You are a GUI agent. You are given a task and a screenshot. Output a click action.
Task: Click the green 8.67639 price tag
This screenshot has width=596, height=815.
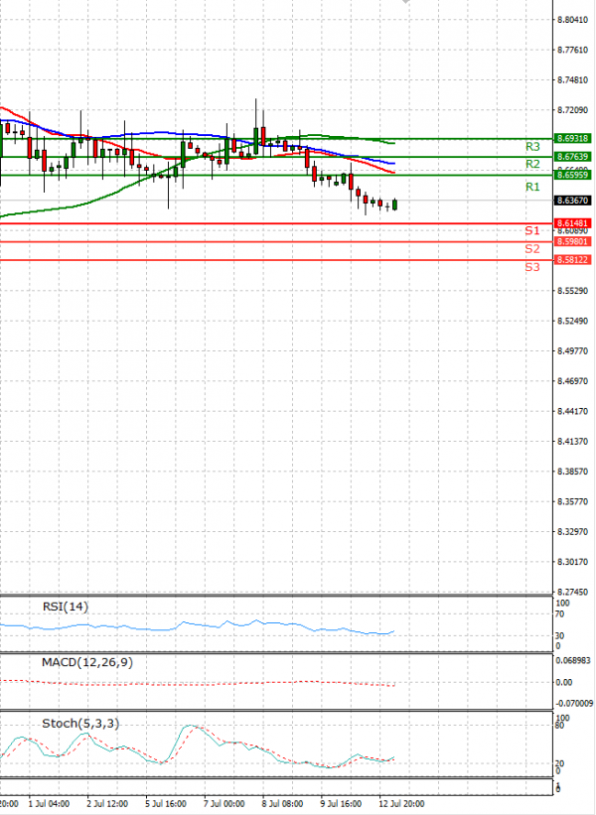coord(572,157)
